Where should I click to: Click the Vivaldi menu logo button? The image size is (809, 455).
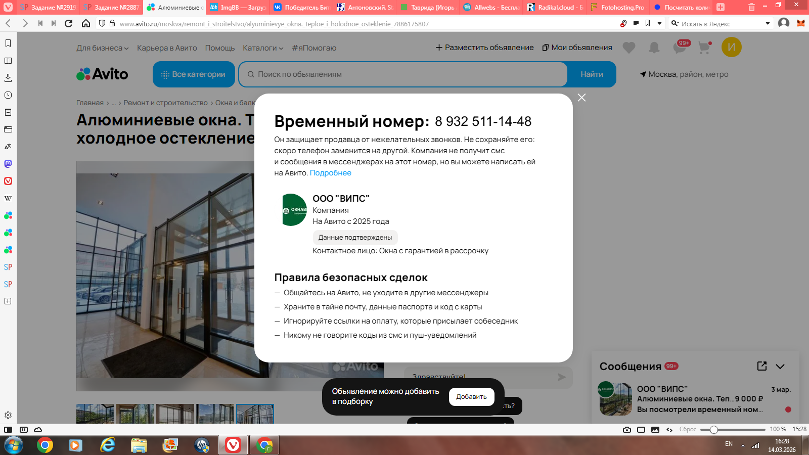pyautogui.click(x=8, y=7)
